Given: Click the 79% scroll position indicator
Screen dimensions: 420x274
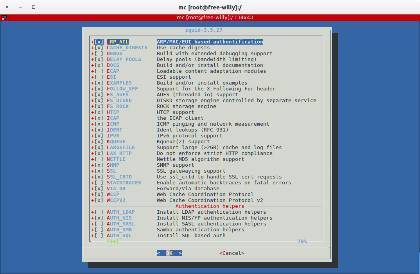Looking at the screenshot, I should point(302,242).
